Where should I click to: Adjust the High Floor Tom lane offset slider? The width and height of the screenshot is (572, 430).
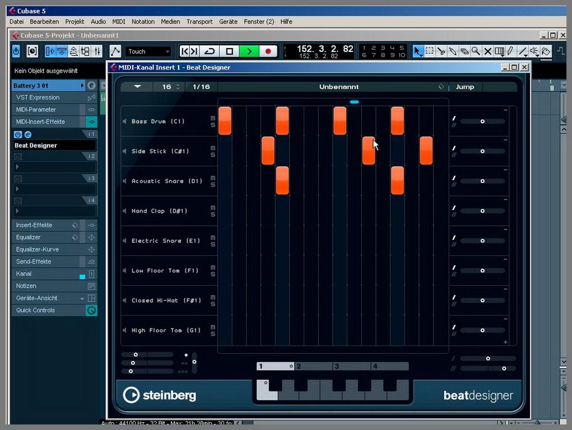[x=482, y=330]
